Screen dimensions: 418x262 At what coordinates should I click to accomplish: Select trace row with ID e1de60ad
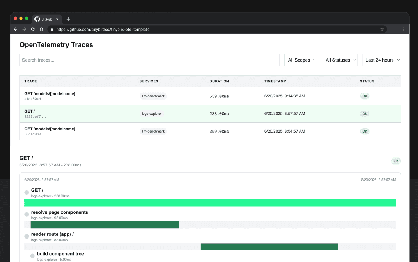[210, 96]
